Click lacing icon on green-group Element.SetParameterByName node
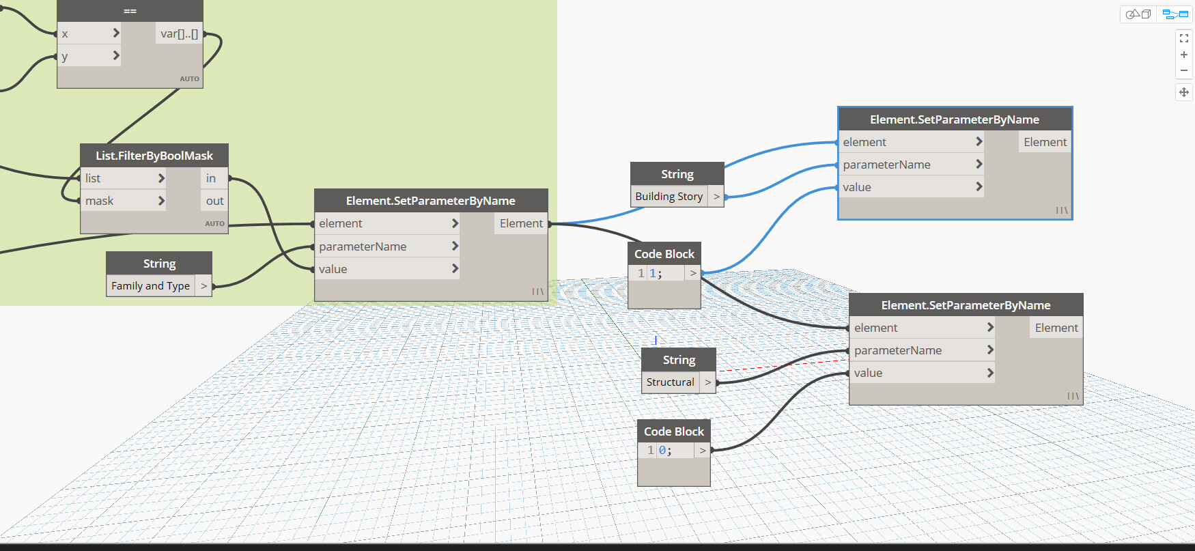Viewport: 1195px width, 551px height. [538, 292]
